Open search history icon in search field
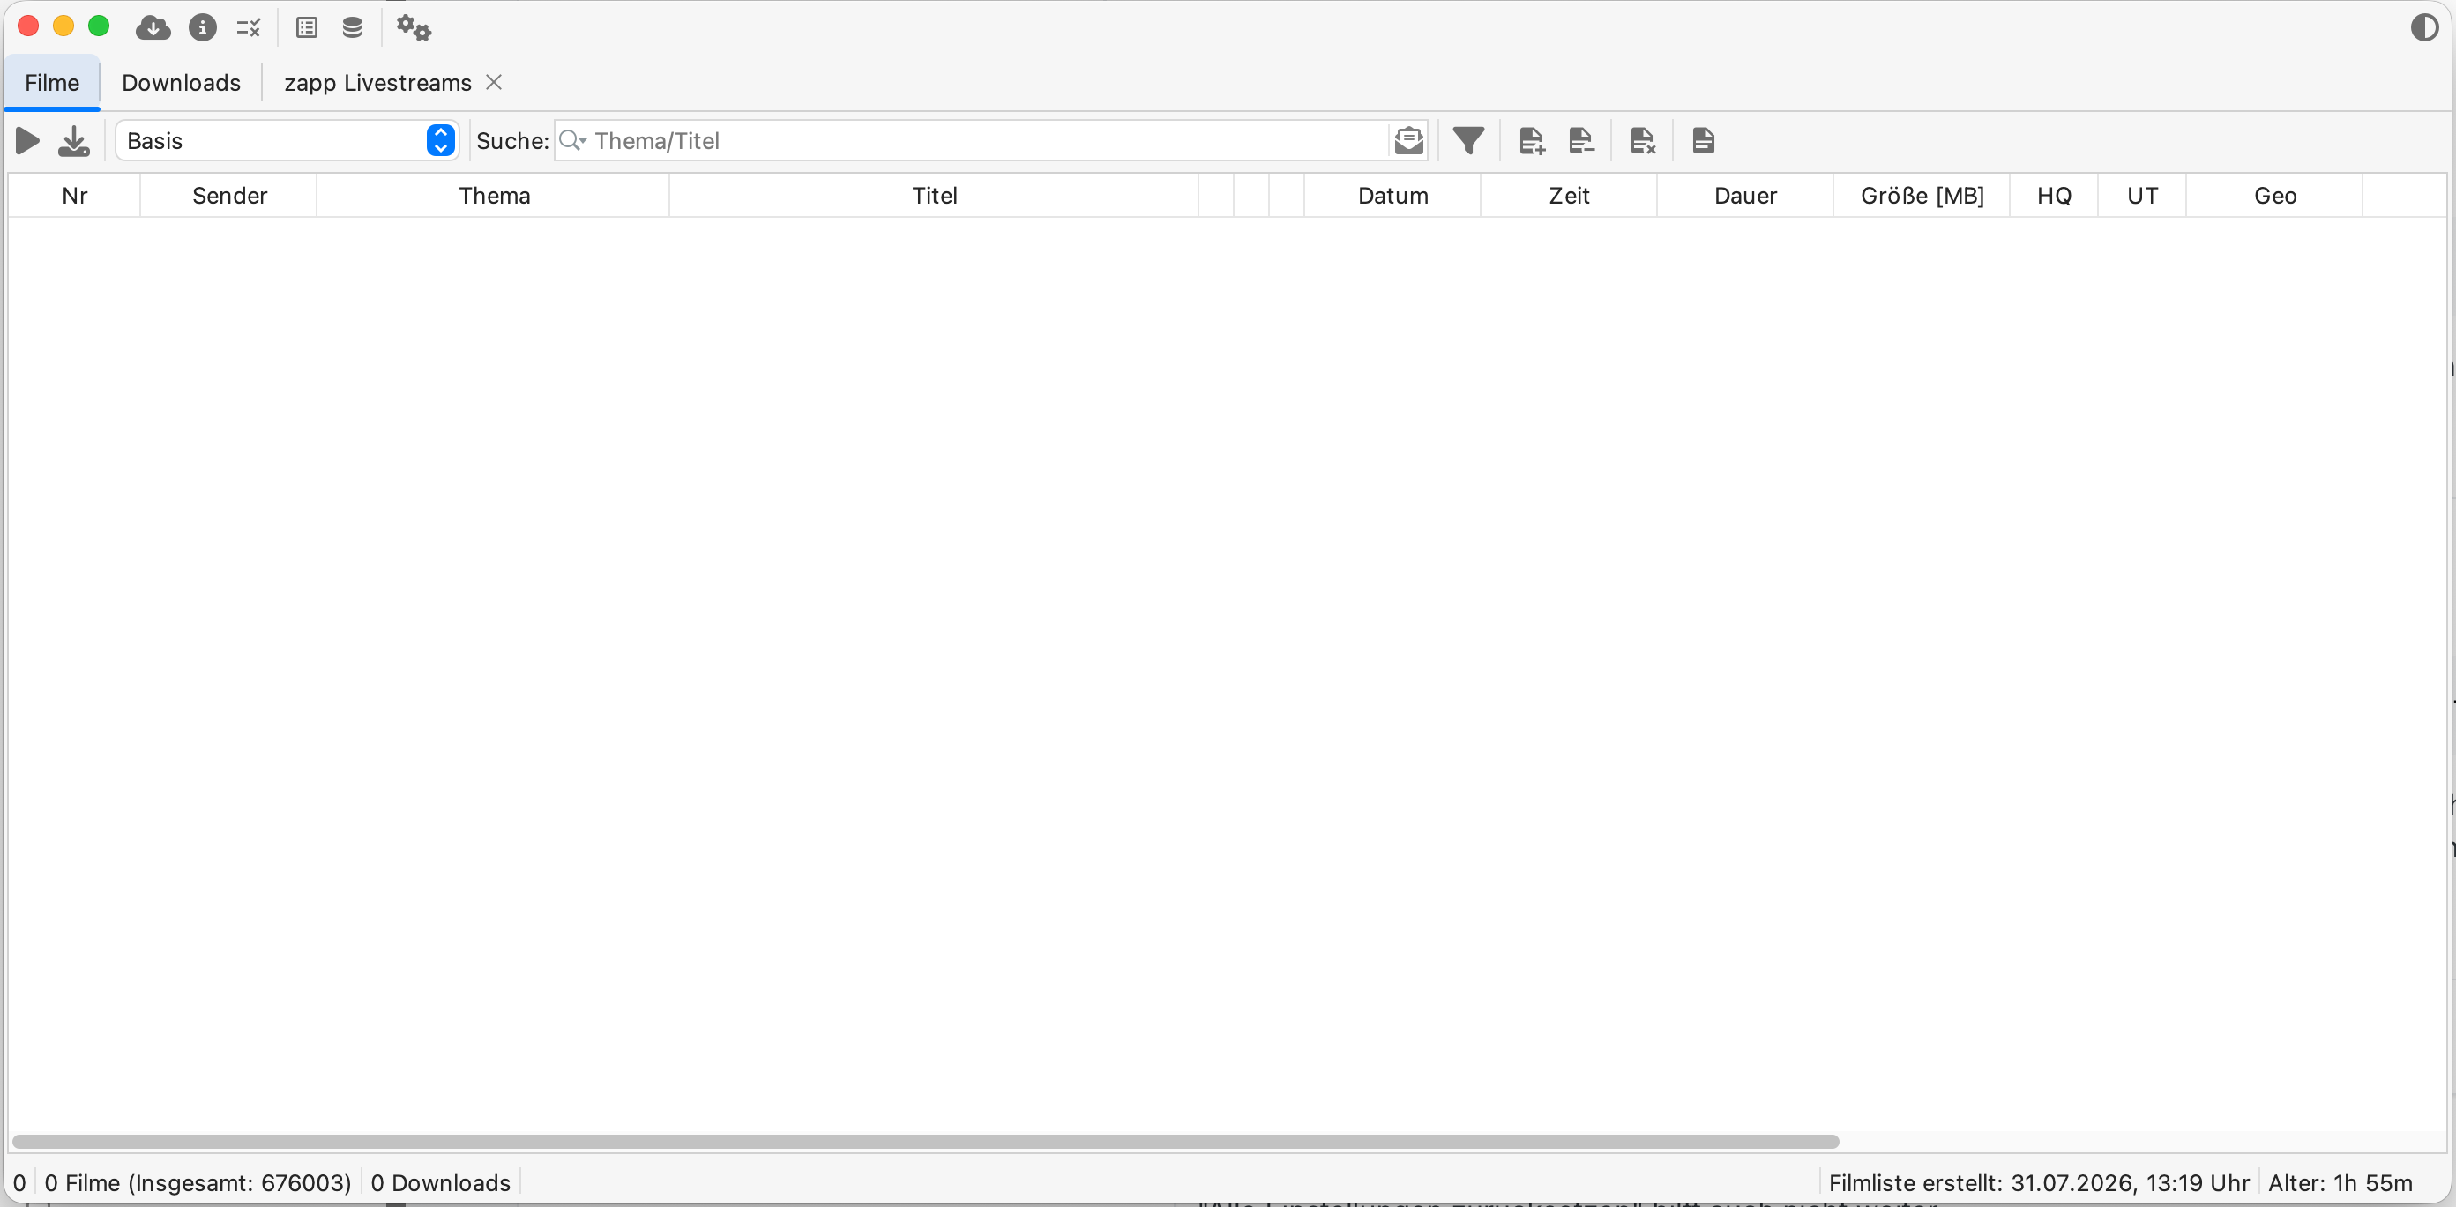2456x1207 pixels. click(x=1408, y=141)
